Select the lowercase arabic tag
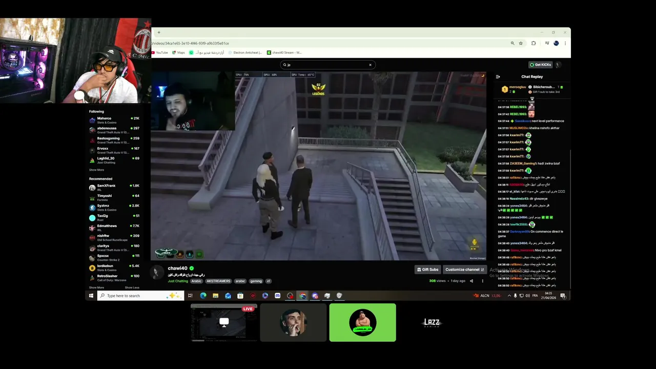This screenshot has width=656, height=369. pyautogui.click(x=240, y=281)
